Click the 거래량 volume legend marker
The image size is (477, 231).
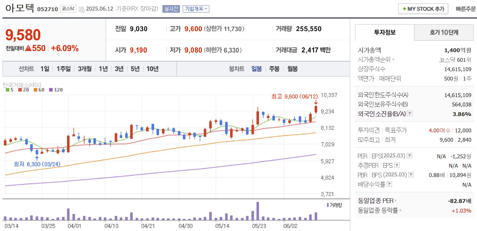[328, 205]
